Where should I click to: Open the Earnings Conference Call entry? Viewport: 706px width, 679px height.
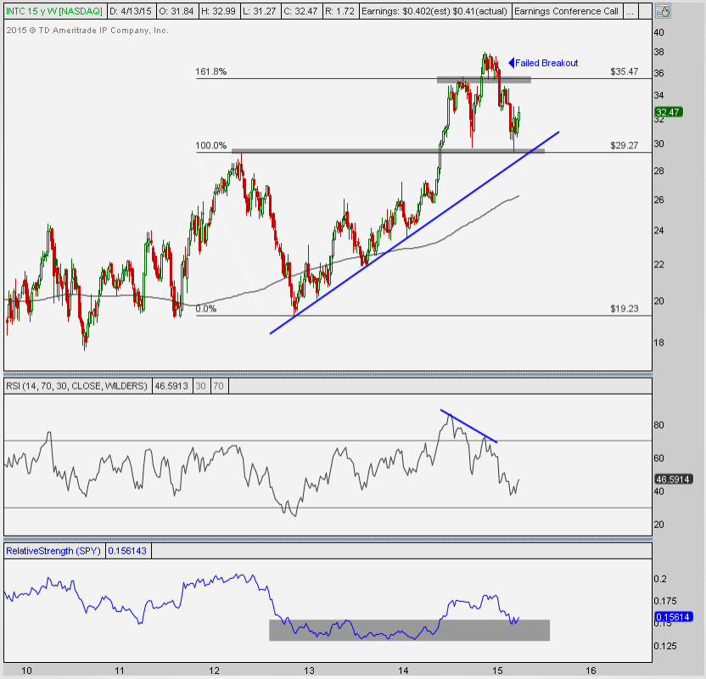tap(566, 12)
